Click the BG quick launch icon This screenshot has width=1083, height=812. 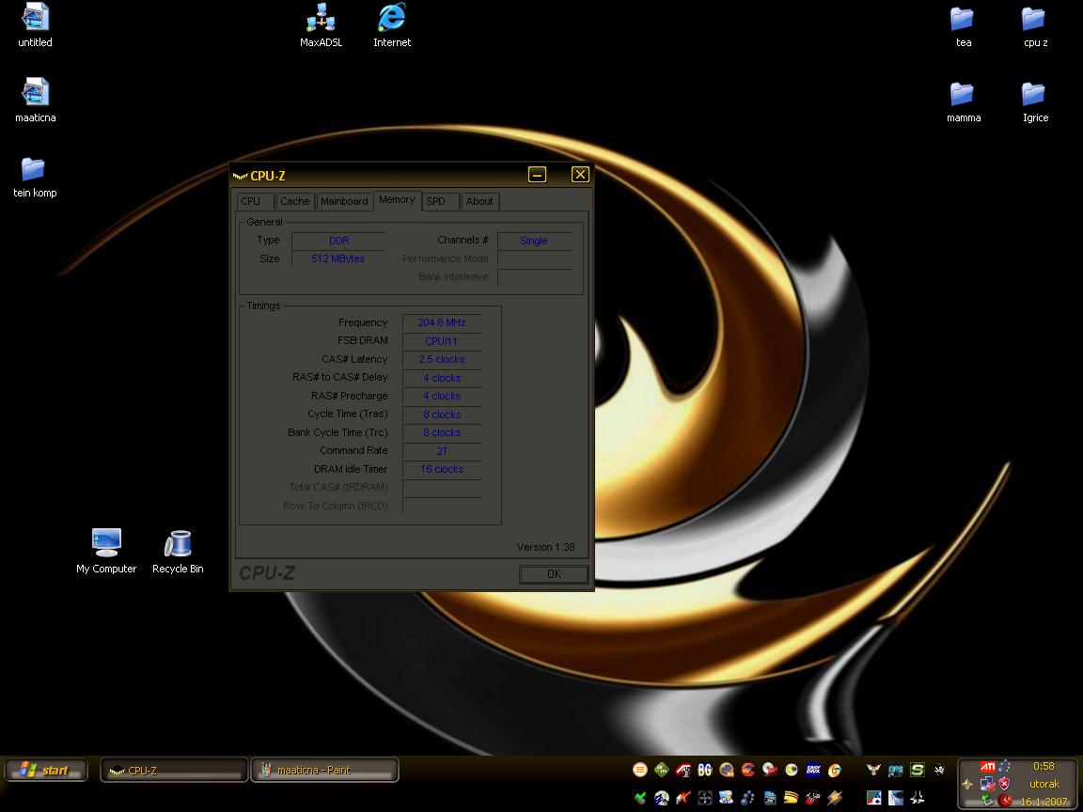(x=704, y=770)
